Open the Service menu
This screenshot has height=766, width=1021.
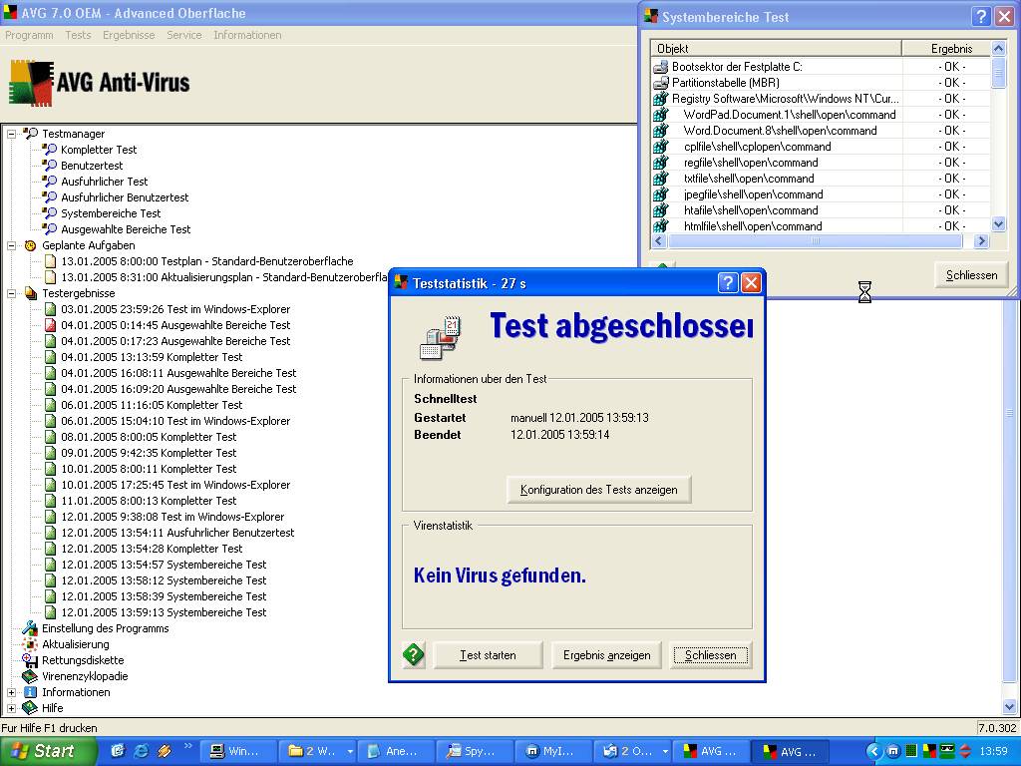point(184,35)
